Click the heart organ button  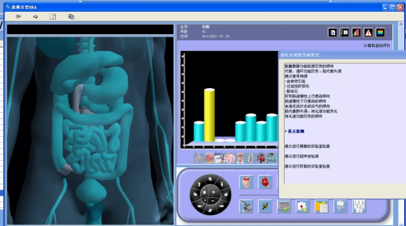[265, 182]
